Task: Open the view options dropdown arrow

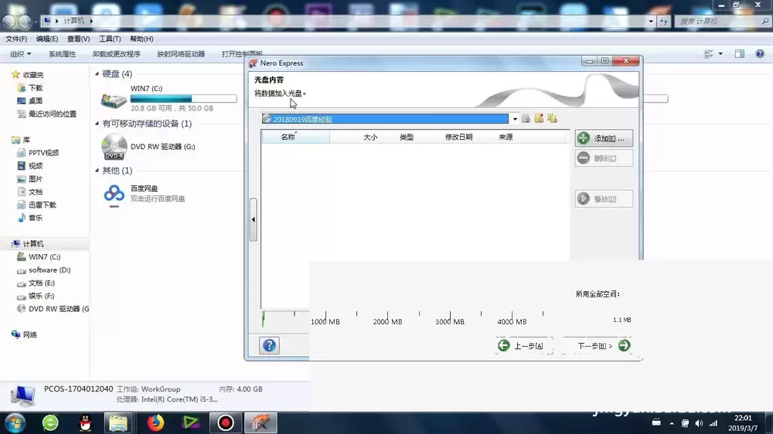Action: pos(720,54)
